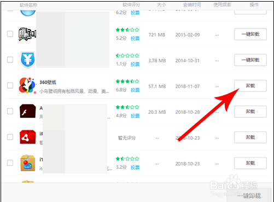
Task: Click the 操作 column header
Action: pyautogui.click(x=254, y=5)
